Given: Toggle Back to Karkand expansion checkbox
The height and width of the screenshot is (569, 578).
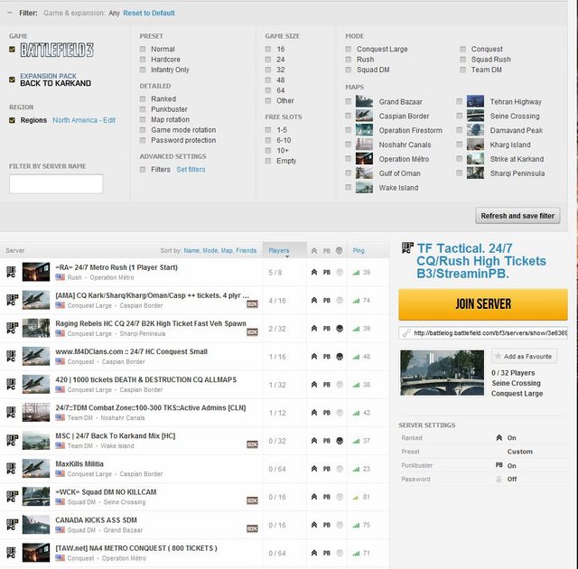Looking at the screenshot, I should coord(12,79).
